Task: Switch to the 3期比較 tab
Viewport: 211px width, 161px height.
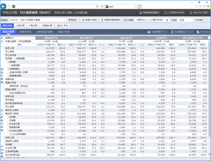Action: [33, 25]
